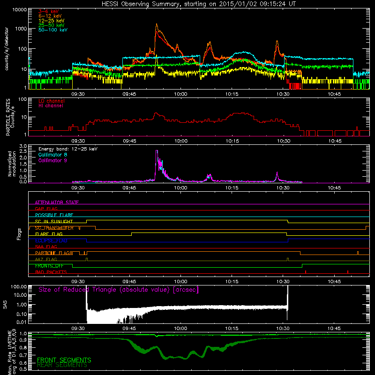Select the cyan 50-100 keV legend entry
Viewport: 375px width, 375px height.
point(53,30)
